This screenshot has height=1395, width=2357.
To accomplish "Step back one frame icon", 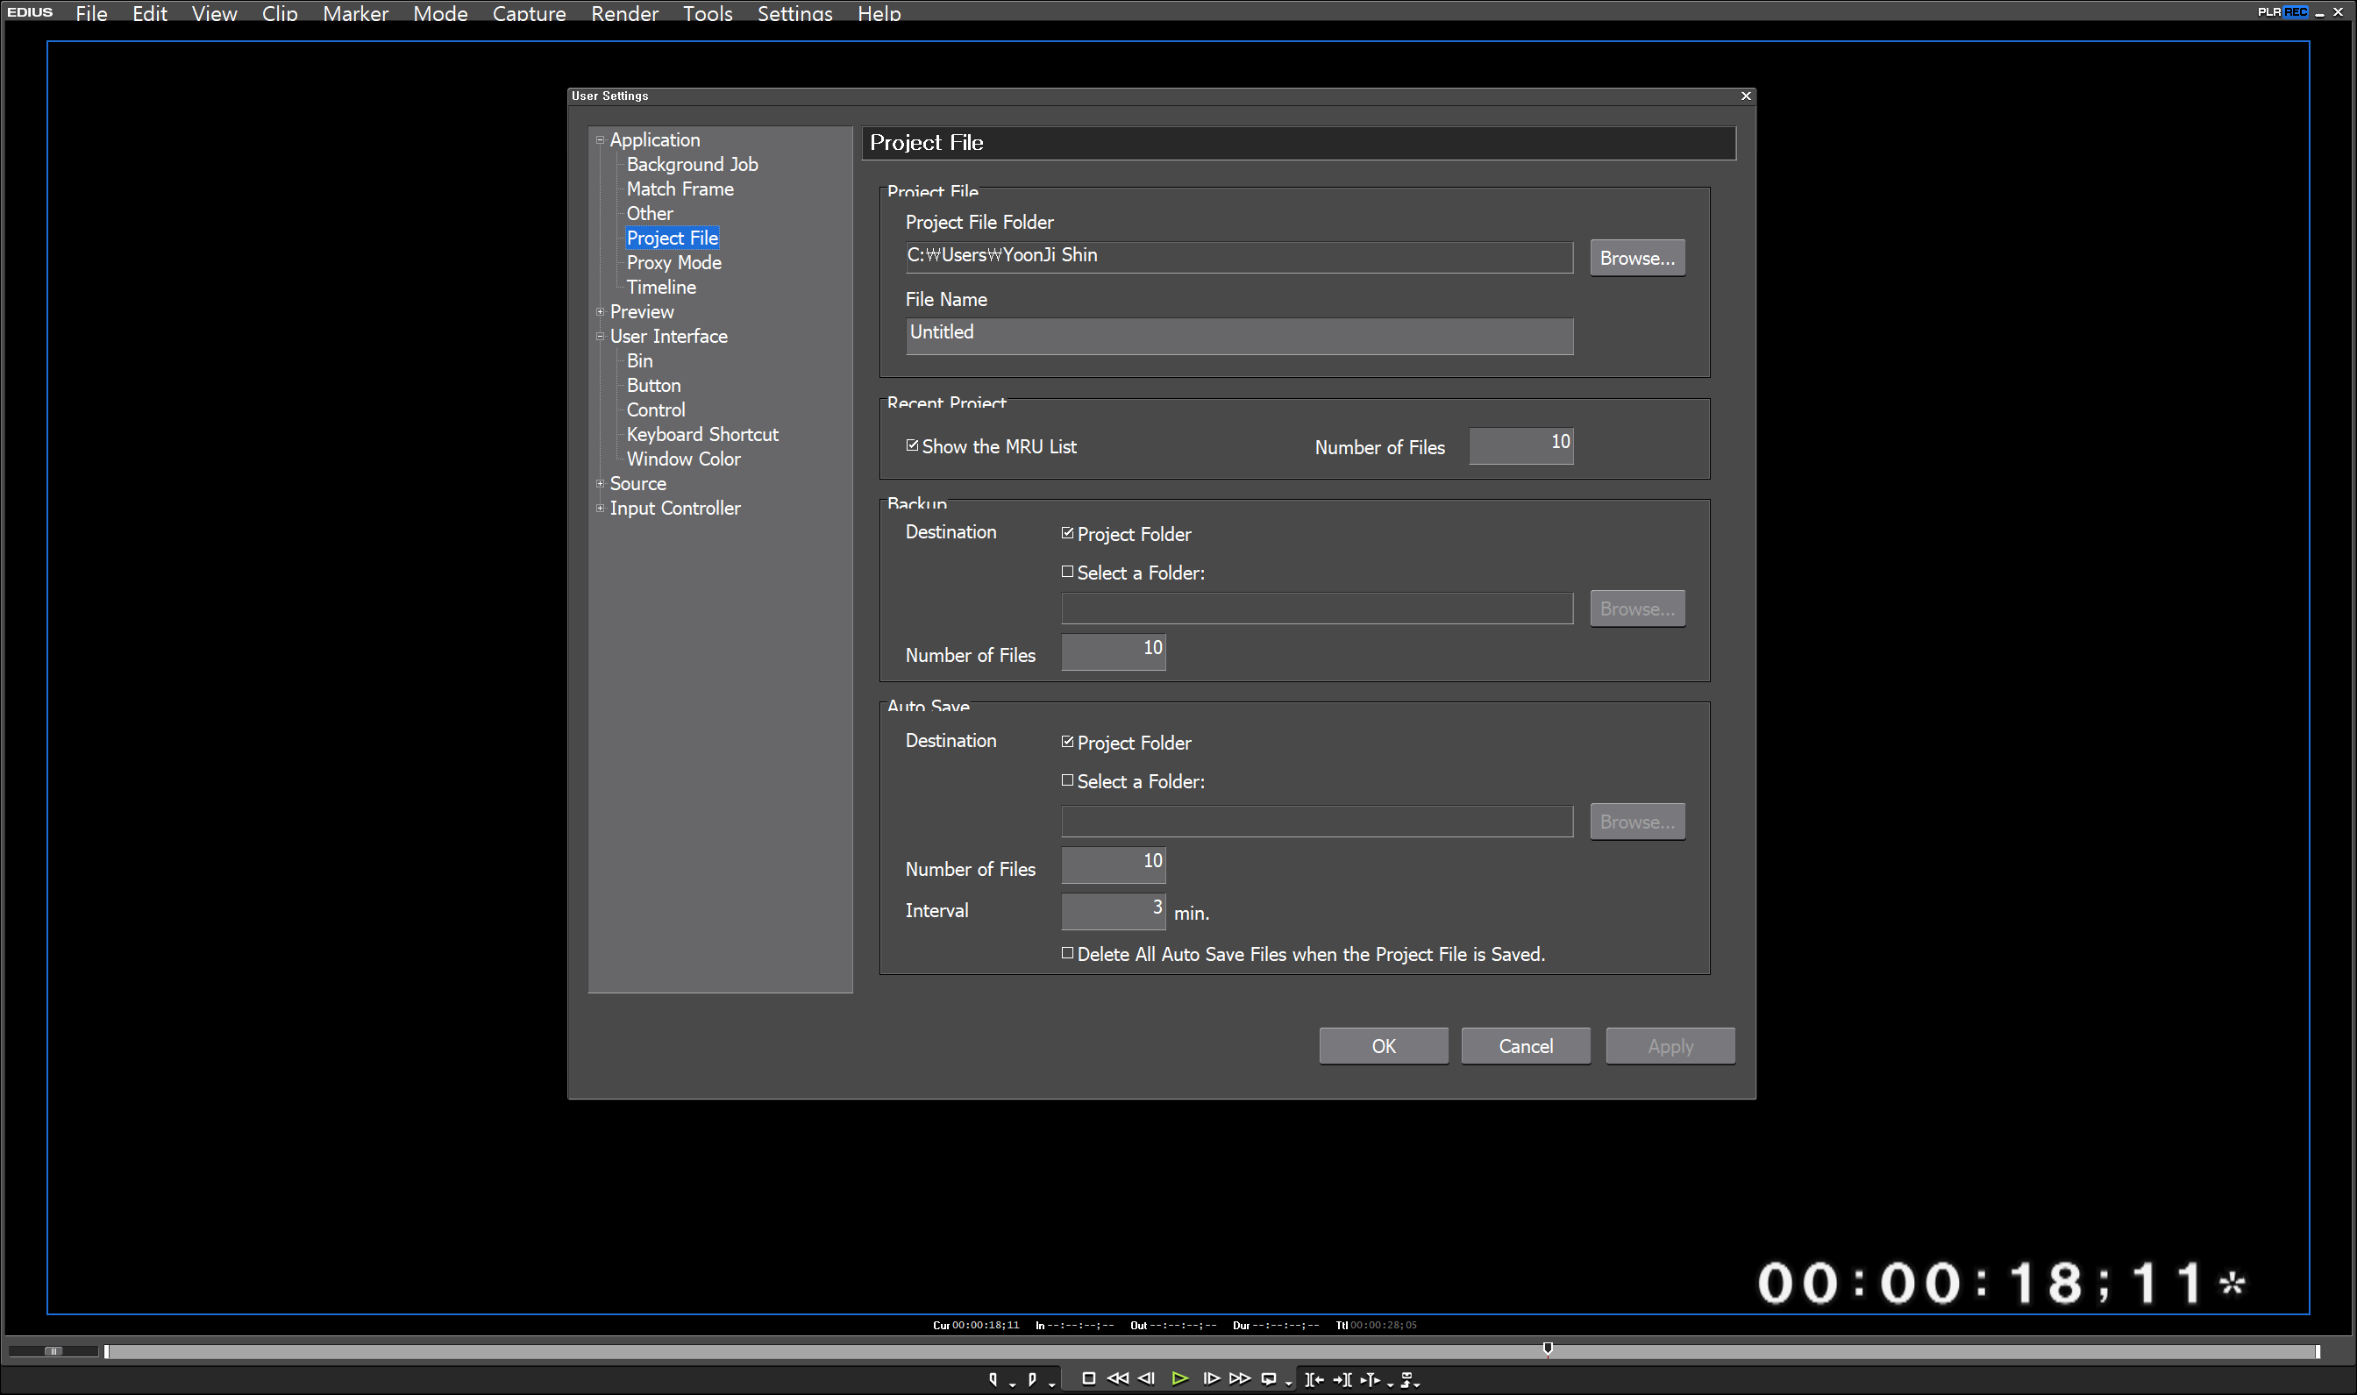I will click(x=1147, y=1379).
